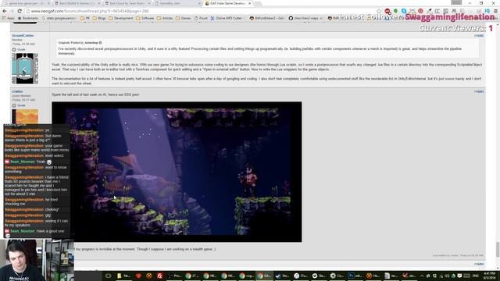Image resolution: width=500 pixels, height=281 pixels.
Task: Click the view-post icon beside 'Originally Posted by'
Action: (100, 42)
